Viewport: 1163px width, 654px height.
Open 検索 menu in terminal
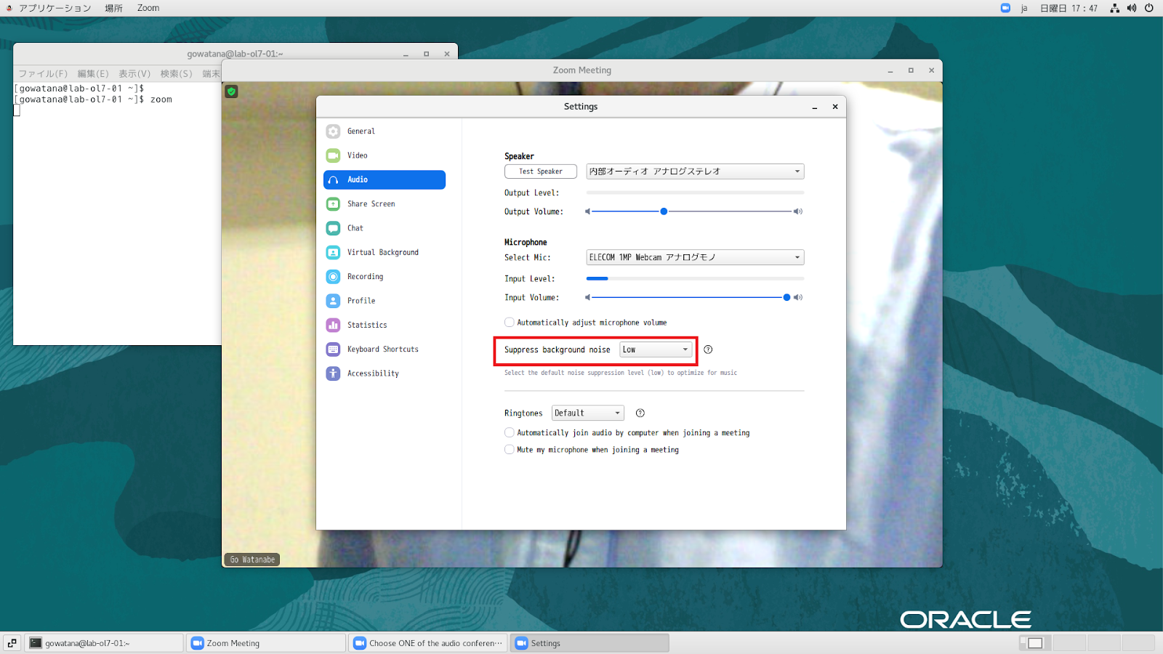177,74
